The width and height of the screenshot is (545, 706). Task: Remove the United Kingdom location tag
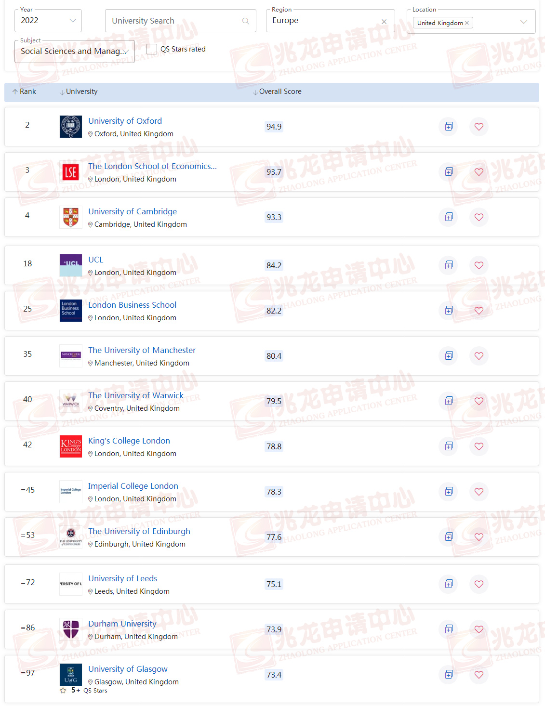click(x=466, y=22)
